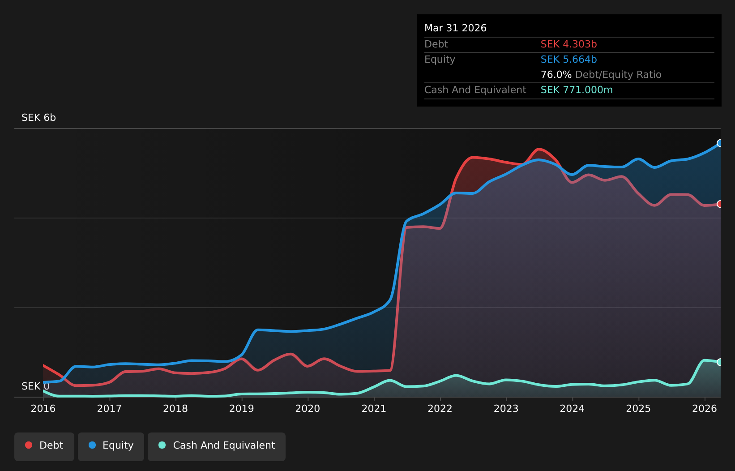Viewport: 735px width, 471px height.
Task: Click the SEK 4.303b debt value
Action: [x=569, y=44]
